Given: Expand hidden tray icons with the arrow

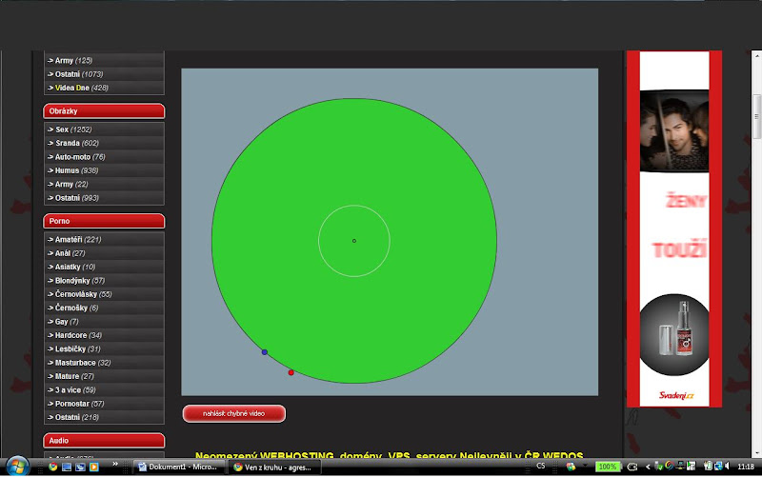Looking at the screenshot, I should point(648,467).
